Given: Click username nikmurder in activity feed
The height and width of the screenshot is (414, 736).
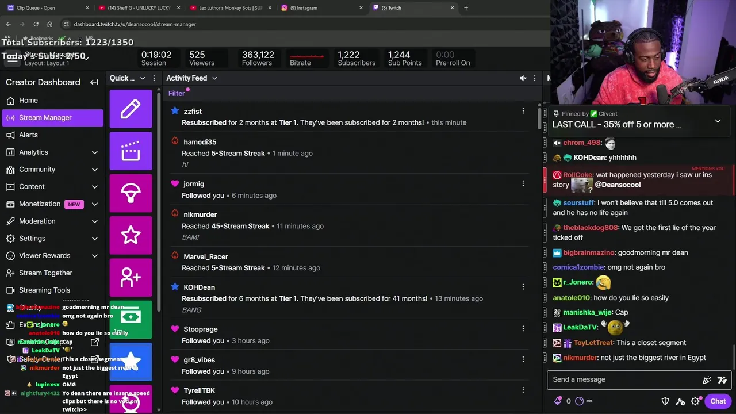Looking at the screenshot, I should [200, 214].
